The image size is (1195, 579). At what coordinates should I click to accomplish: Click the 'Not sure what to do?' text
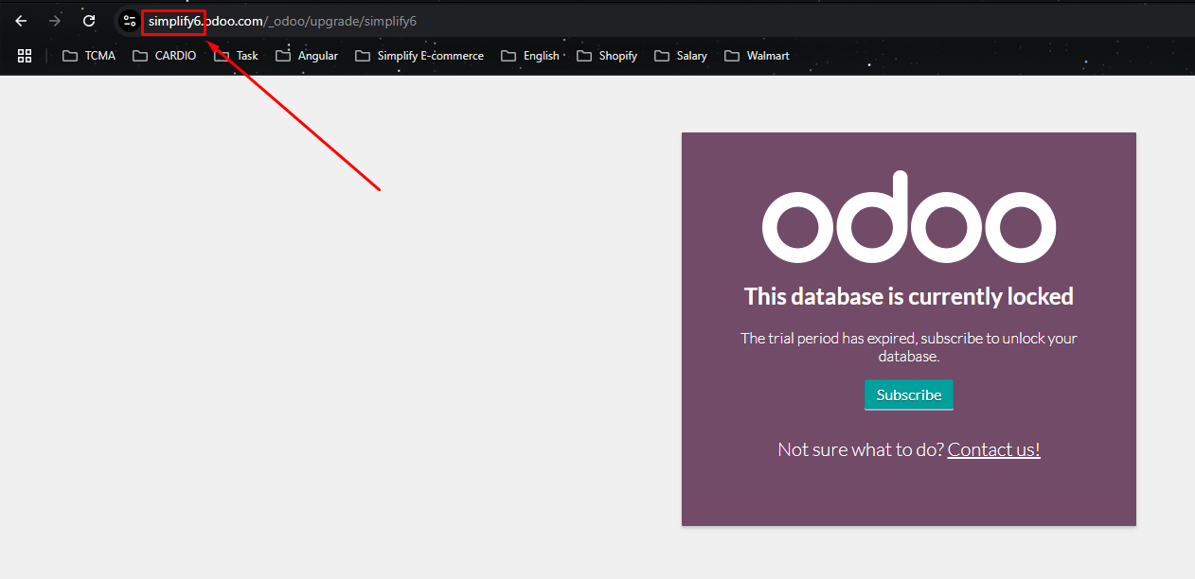click(861, 449)
